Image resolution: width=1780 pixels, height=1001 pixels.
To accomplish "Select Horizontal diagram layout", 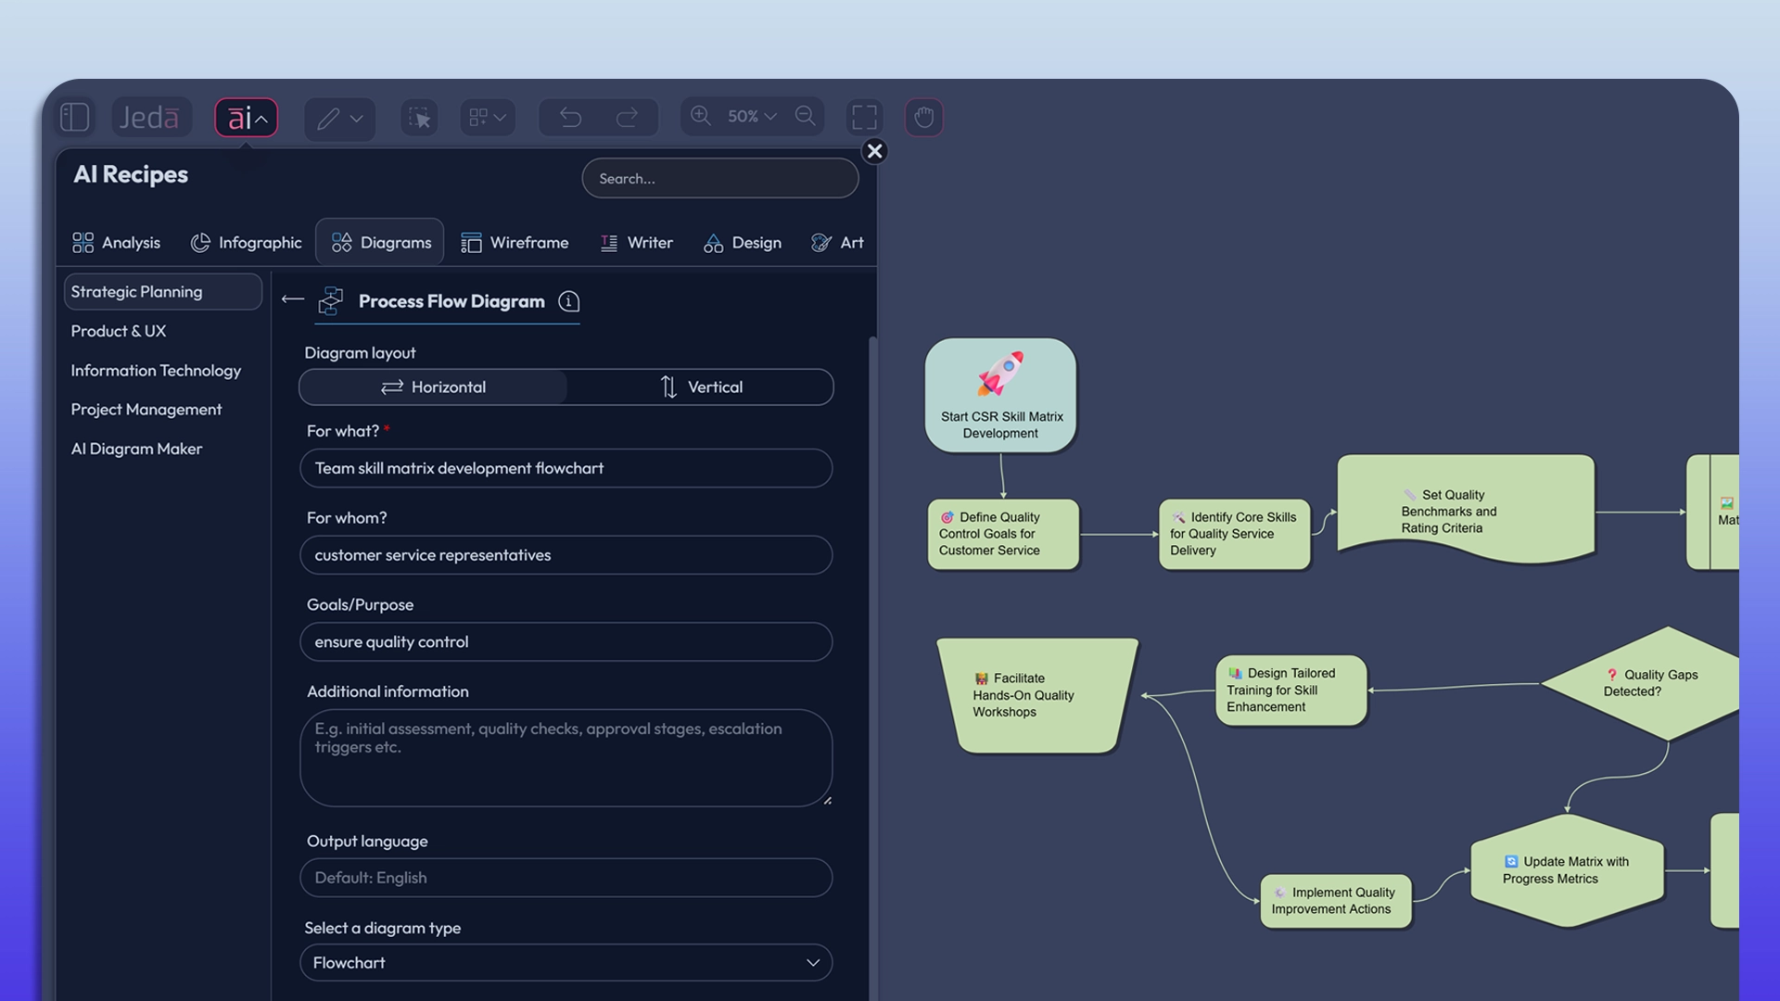I will pos(433,387).
